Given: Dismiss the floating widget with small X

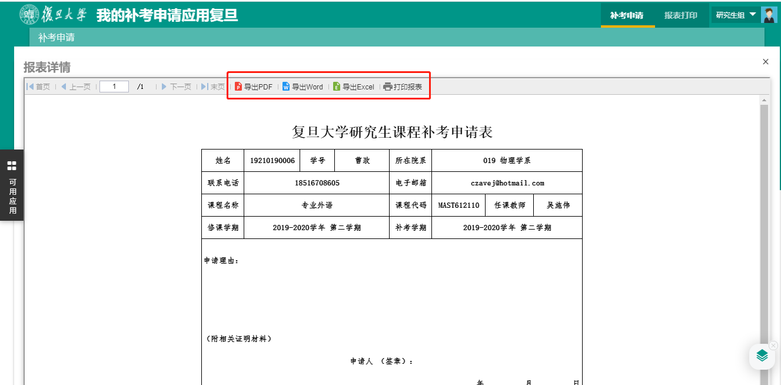Looking at the screenshot, I should tap(773, 346).
